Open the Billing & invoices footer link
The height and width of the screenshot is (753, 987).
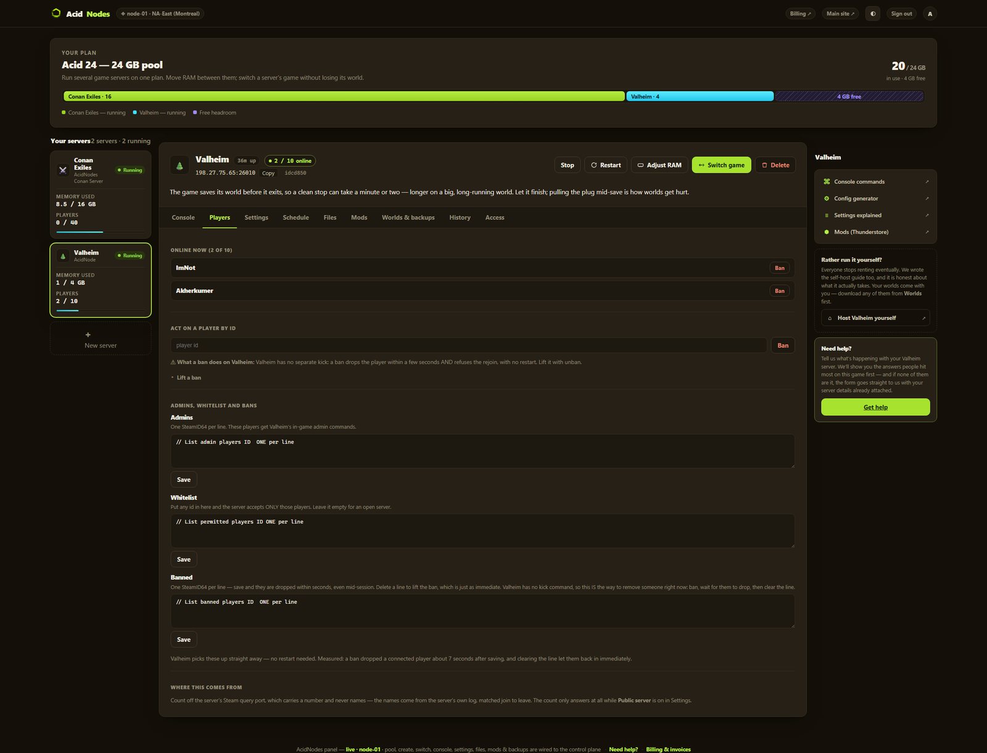tap(669, 749)
